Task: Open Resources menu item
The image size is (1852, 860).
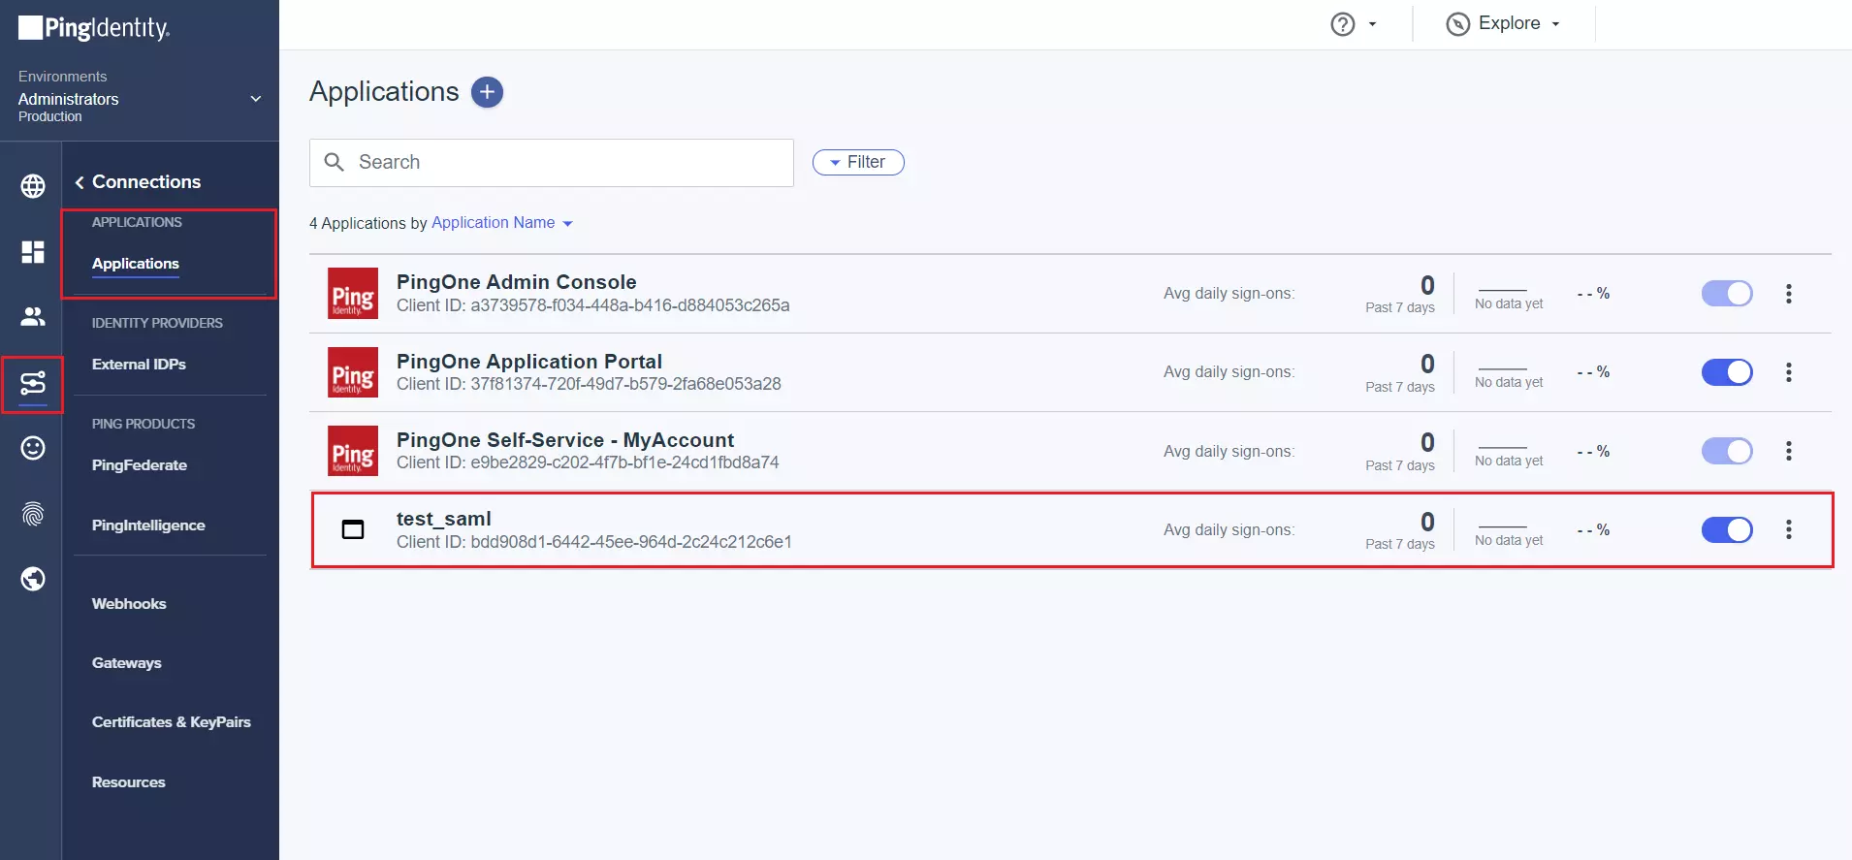Action: (x=129, y=782)
